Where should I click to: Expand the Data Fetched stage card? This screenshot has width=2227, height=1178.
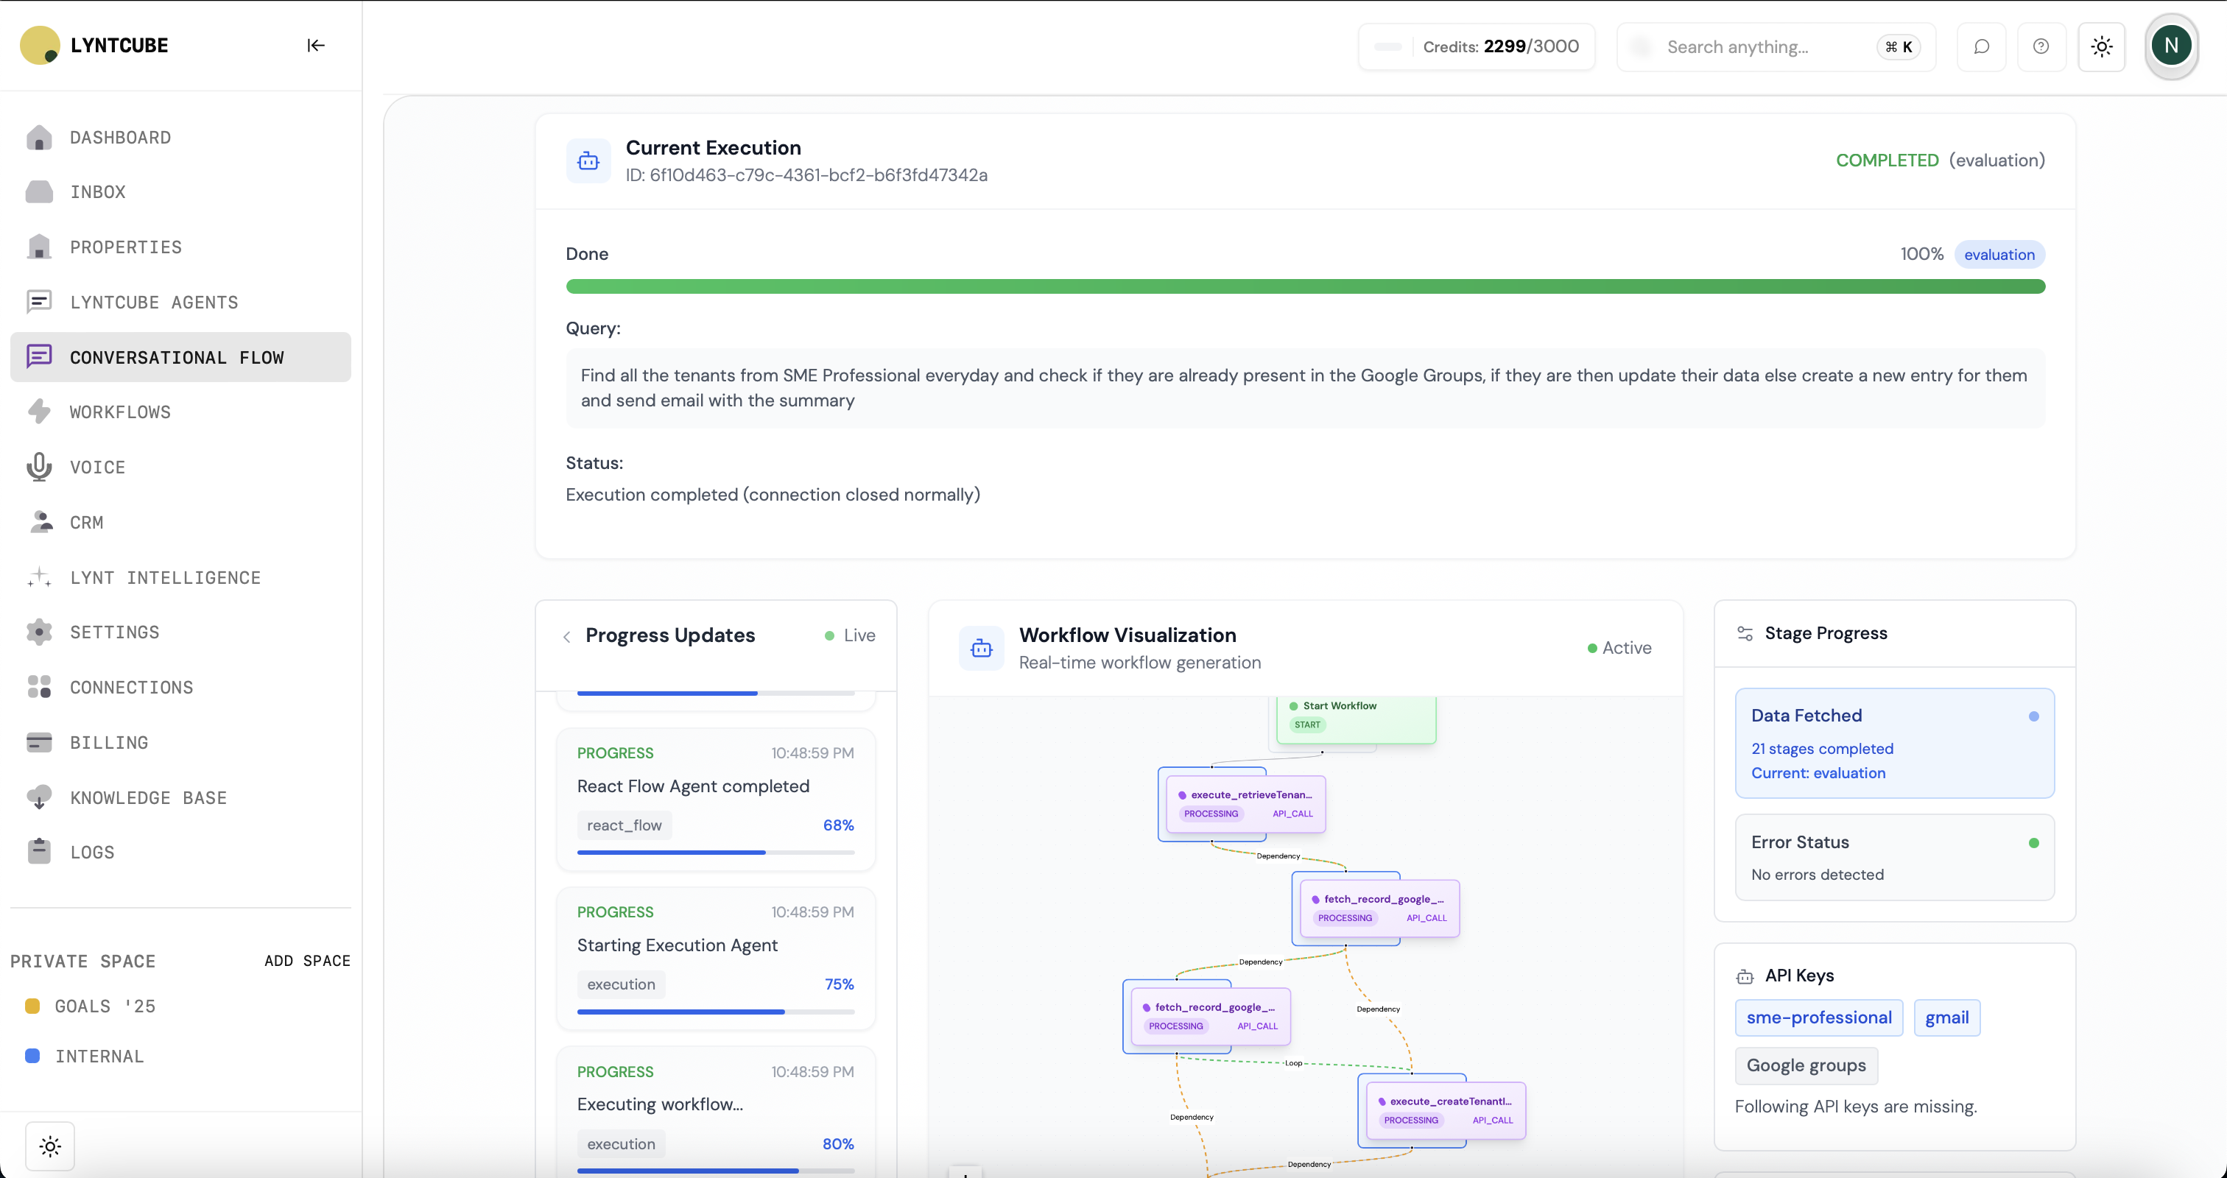pos(1893,744)
